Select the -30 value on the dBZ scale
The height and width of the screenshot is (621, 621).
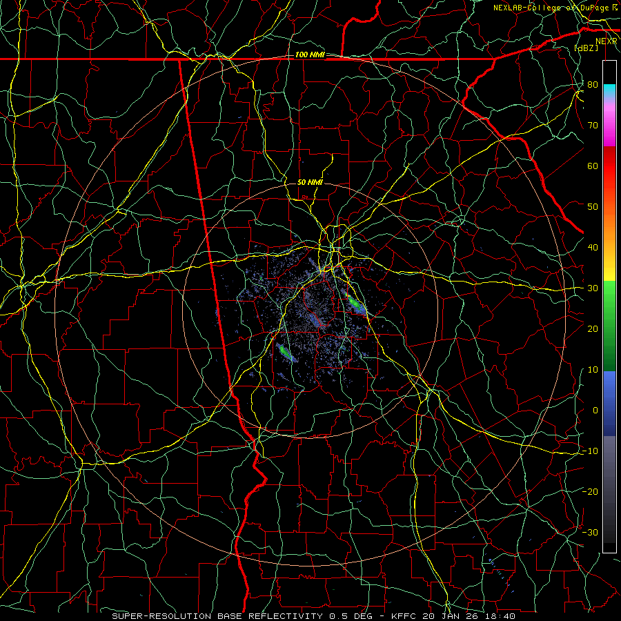pyautogui.click(x=590, y=532)
